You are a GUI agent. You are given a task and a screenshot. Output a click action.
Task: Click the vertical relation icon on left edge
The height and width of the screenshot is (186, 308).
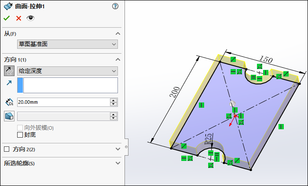[x=202, y=105]
